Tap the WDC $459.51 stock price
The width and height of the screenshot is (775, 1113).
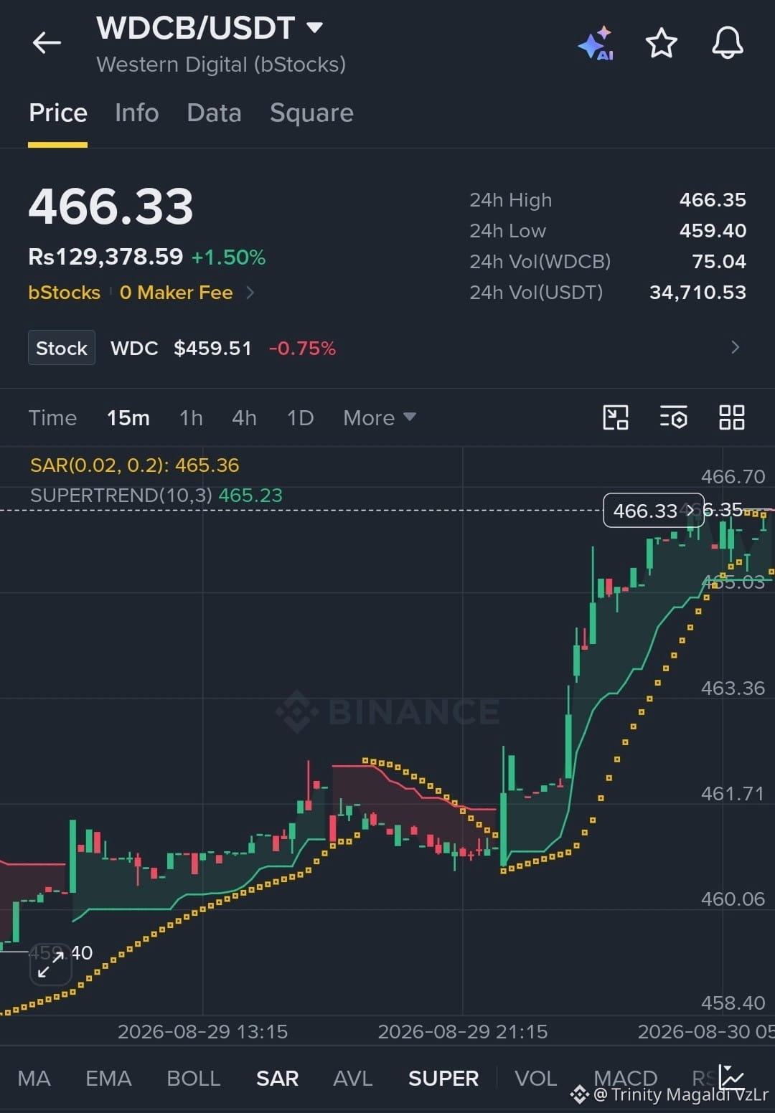click(x=212, y=348)
